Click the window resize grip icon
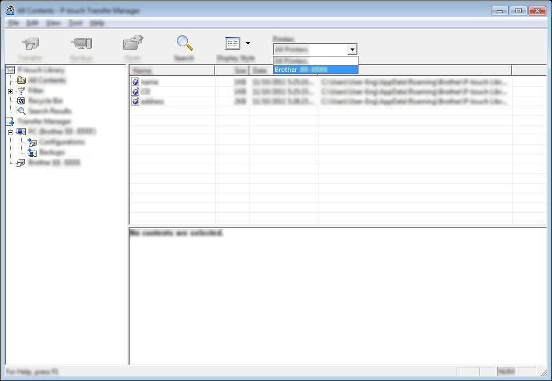552x381 pixels. 544,372
